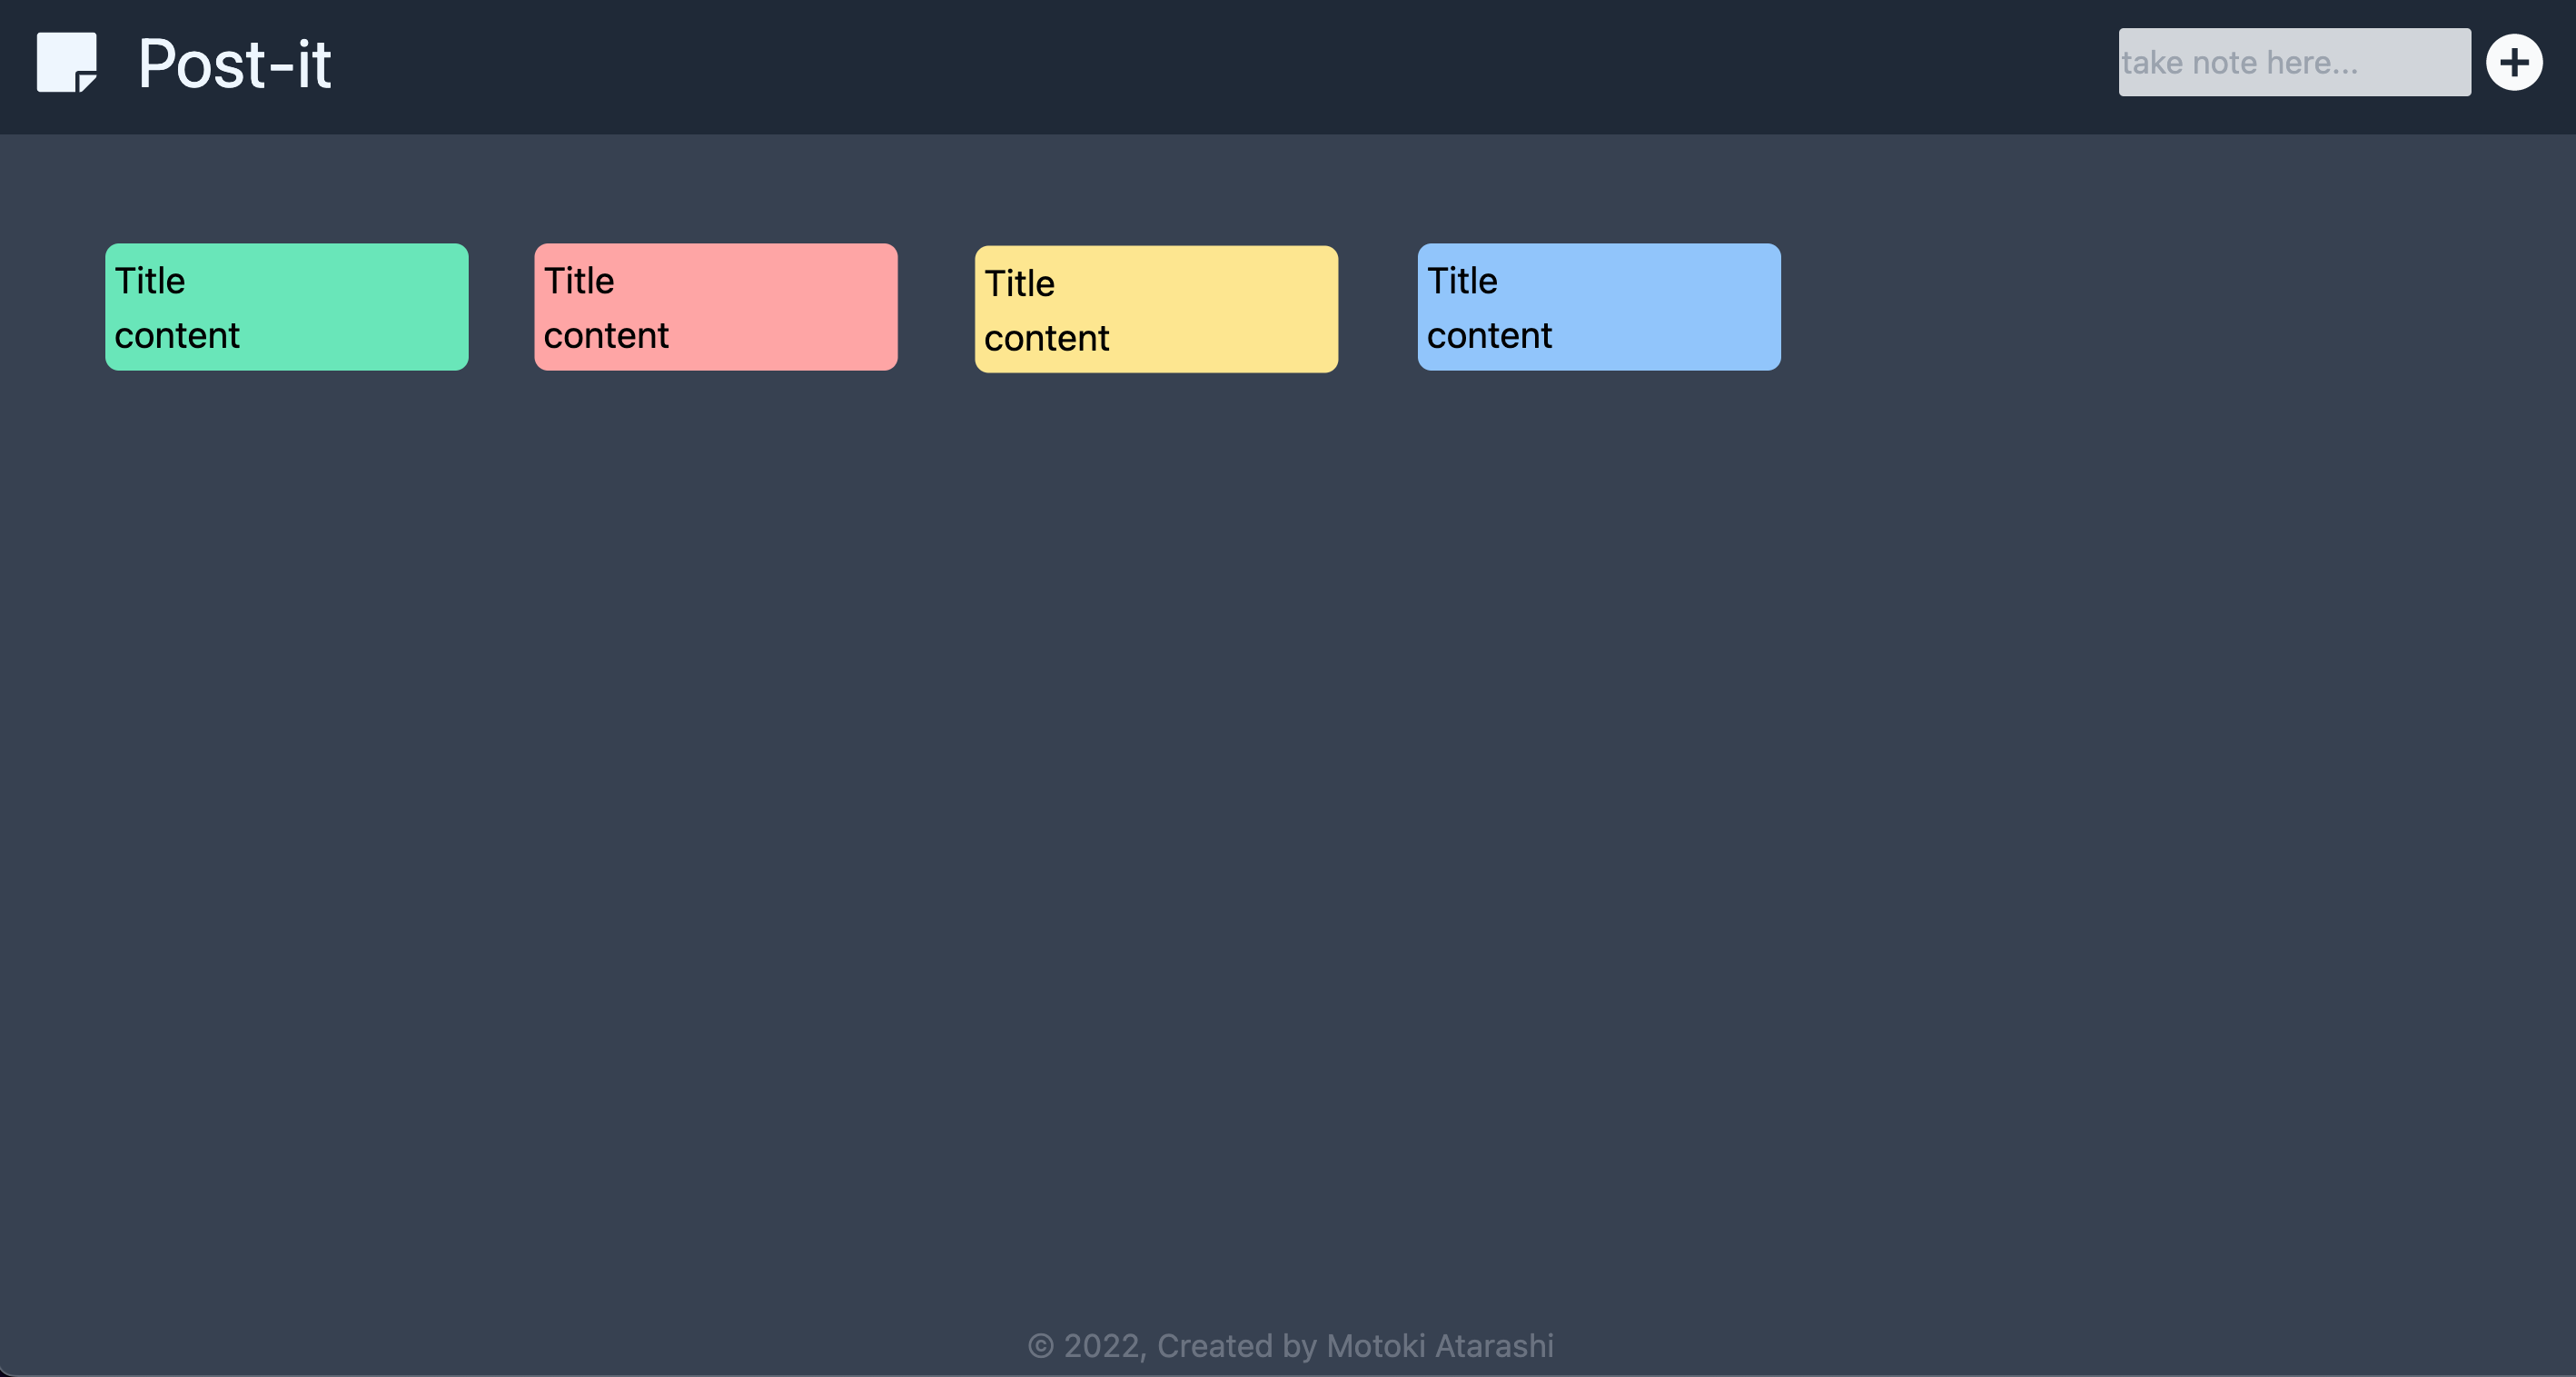Click the Title text on the yellow note
The image size is (2576, 1377).
coord(1020,283)
